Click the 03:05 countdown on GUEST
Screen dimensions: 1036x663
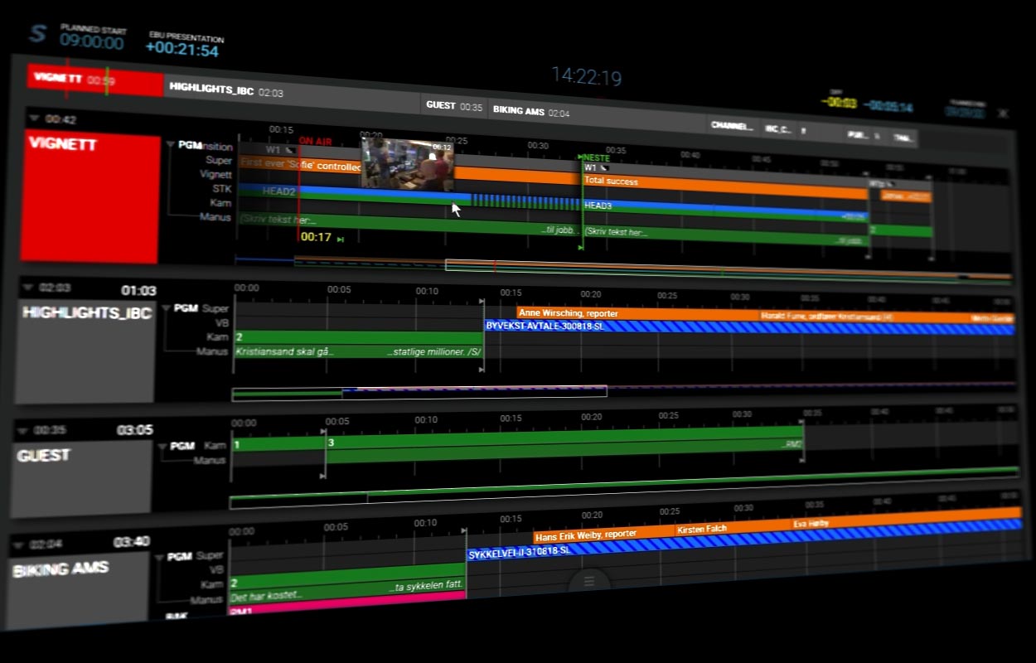tap(134, 430)
